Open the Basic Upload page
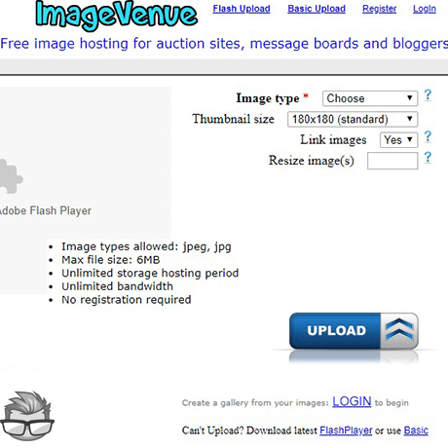Viewport: 448px width, 448px height. [317, 9]
